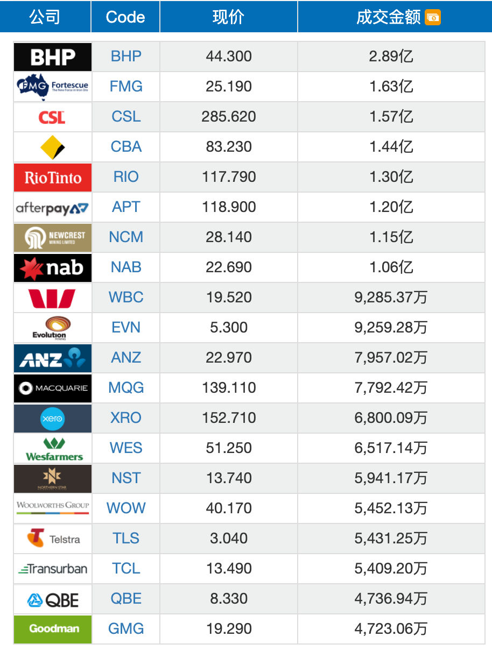Sort by the 现价 column header
The height and width of the screenshot is (651, 492).
(228, 17)
